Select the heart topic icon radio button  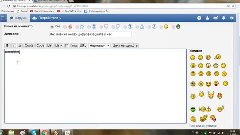tap(101, 27)
